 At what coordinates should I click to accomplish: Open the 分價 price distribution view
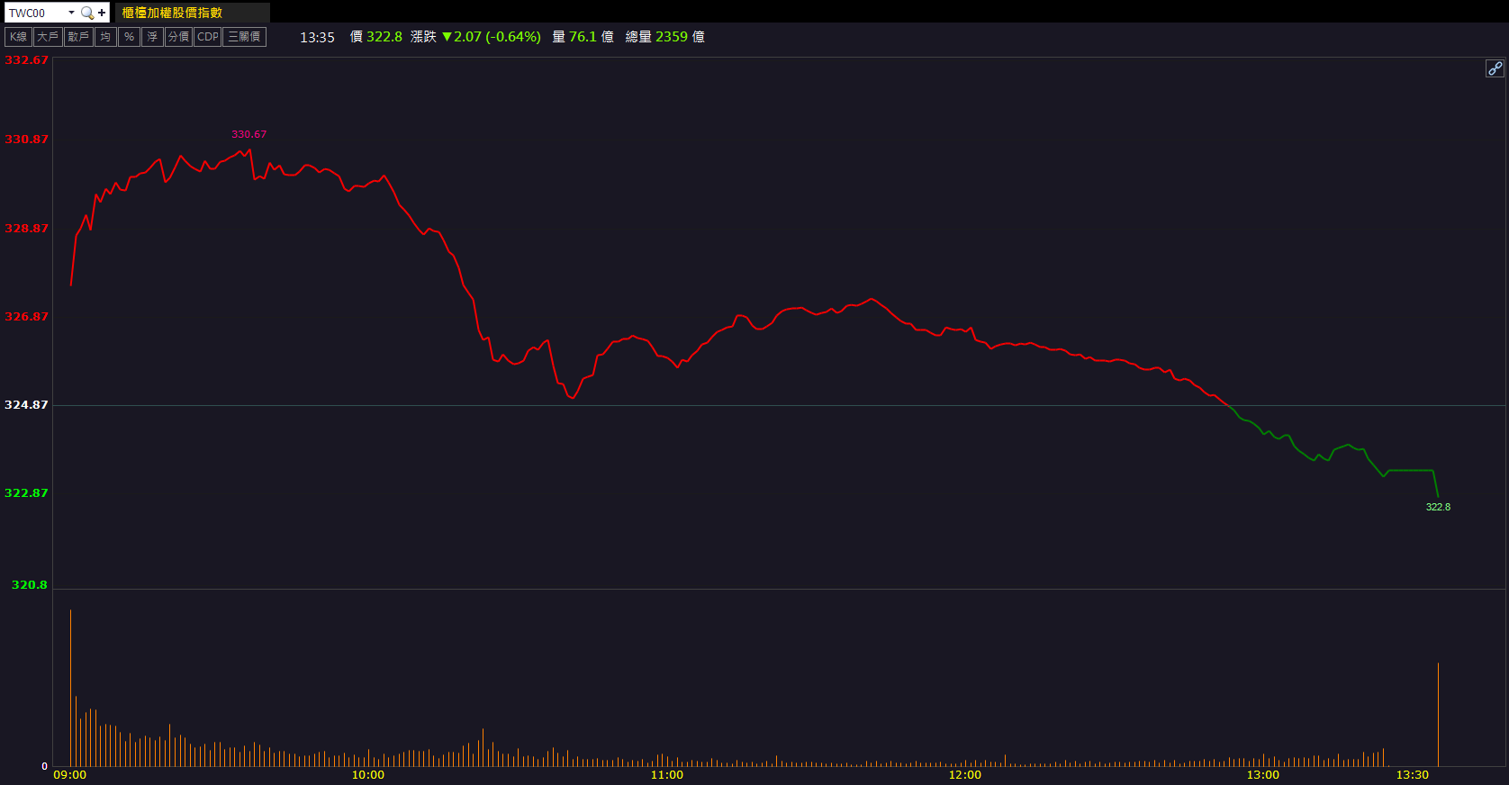click(x=178, y=37)
